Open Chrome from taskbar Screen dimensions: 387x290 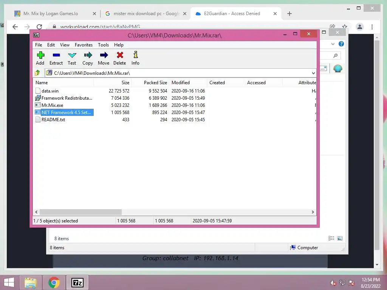point(54,282)
